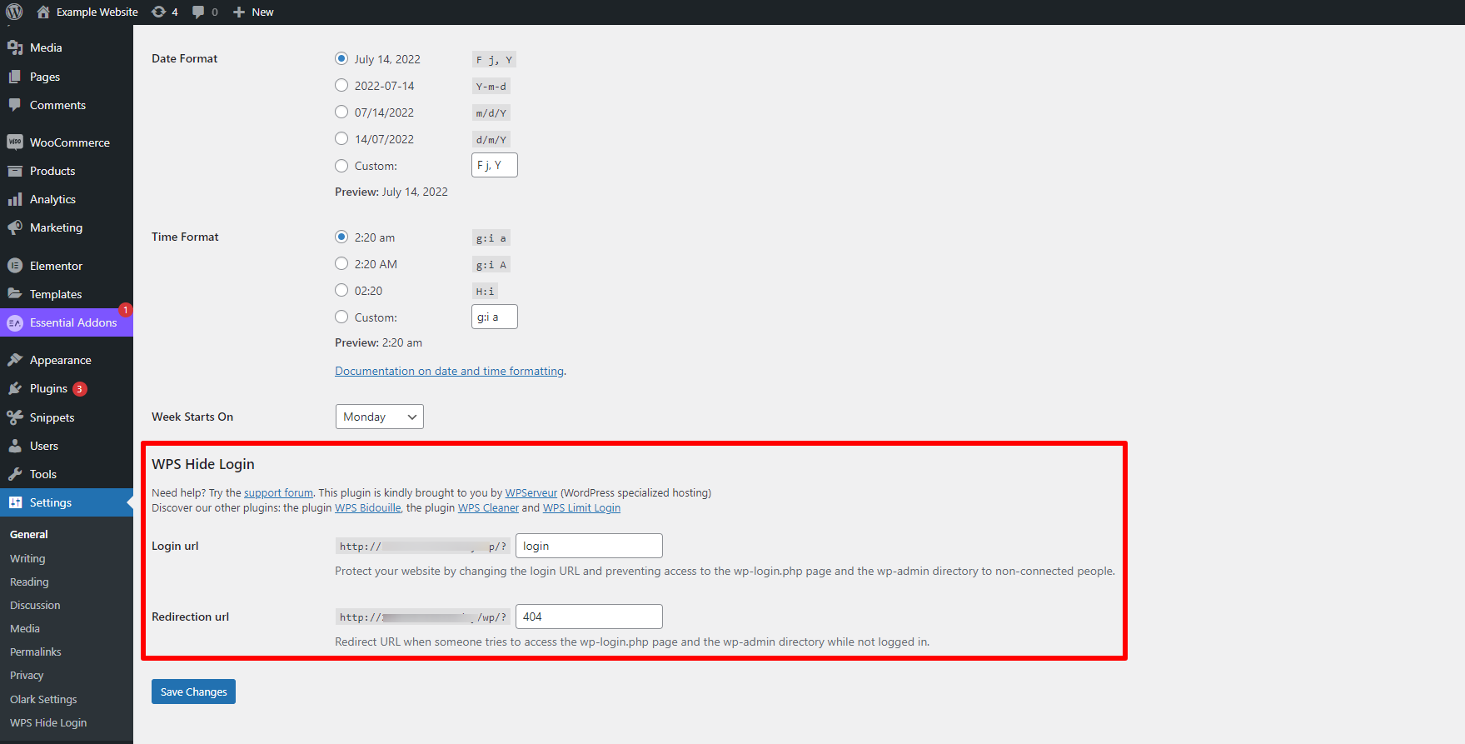Screen dimensions: 1465x744
Task: Click the Users sidebar icon
Action: tap(15, 446)
